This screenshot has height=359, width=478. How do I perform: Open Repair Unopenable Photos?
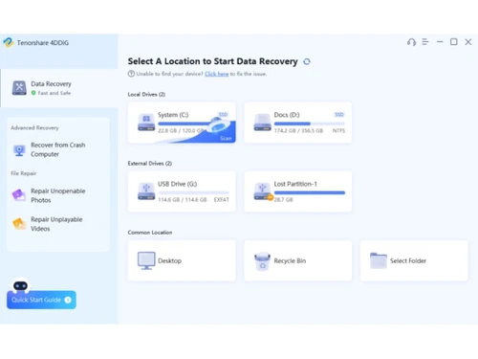click(58, 195)
